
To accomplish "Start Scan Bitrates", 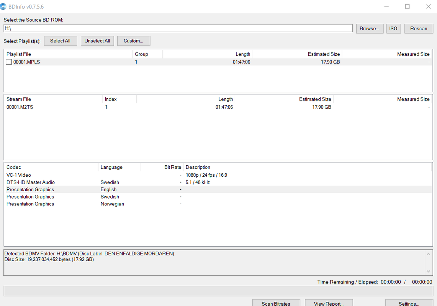I will coord(276,303).
